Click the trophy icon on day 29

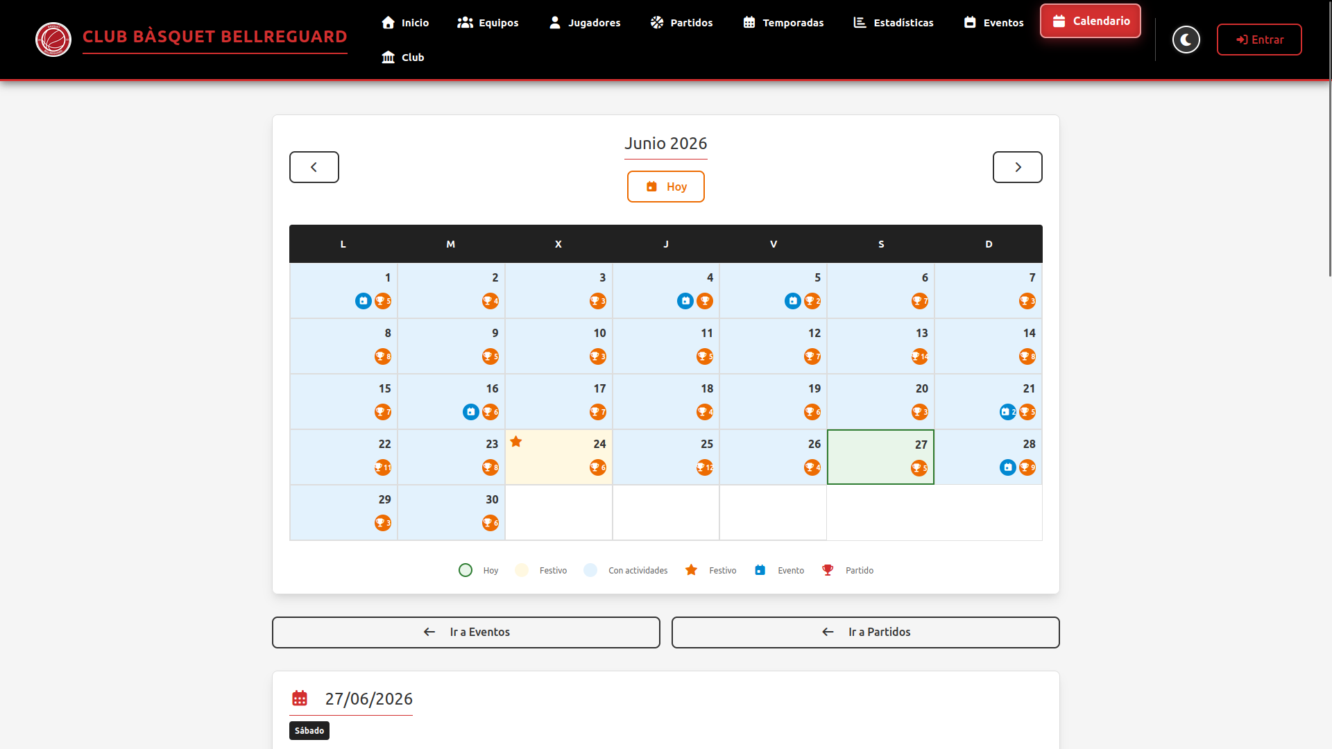(x=383, y=523)
